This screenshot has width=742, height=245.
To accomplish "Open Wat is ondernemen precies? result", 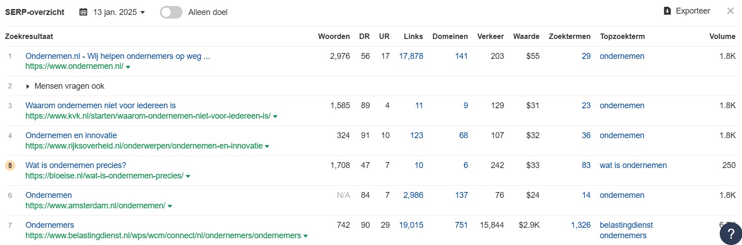I will pos(76,165).
